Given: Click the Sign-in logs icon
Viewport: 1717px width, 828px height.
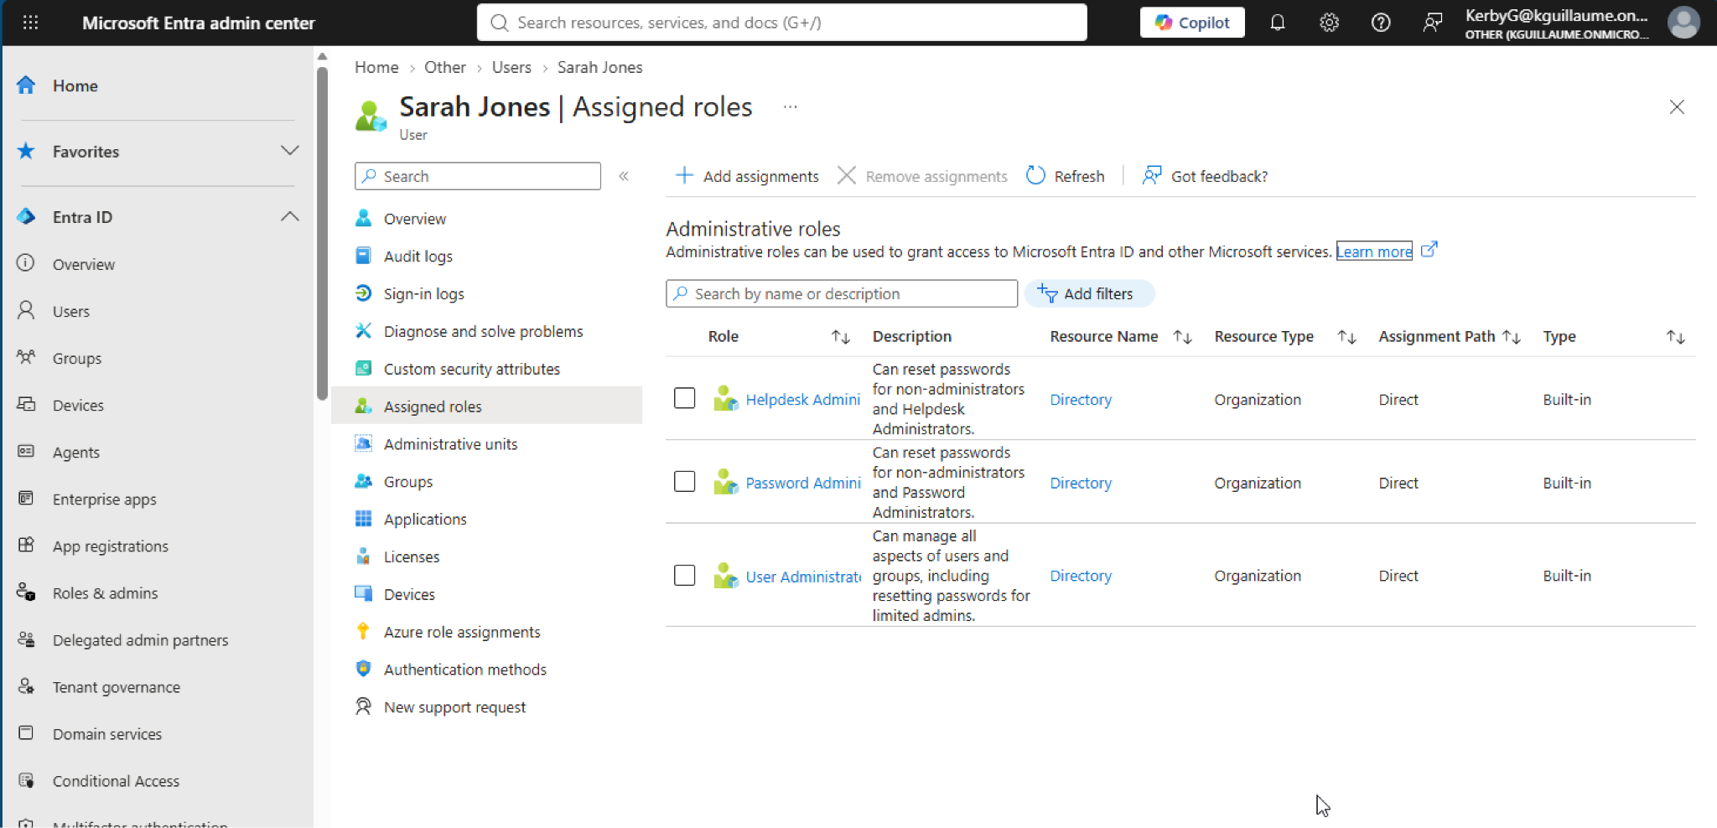Looking at the screenshot, I should pos(363,293).
